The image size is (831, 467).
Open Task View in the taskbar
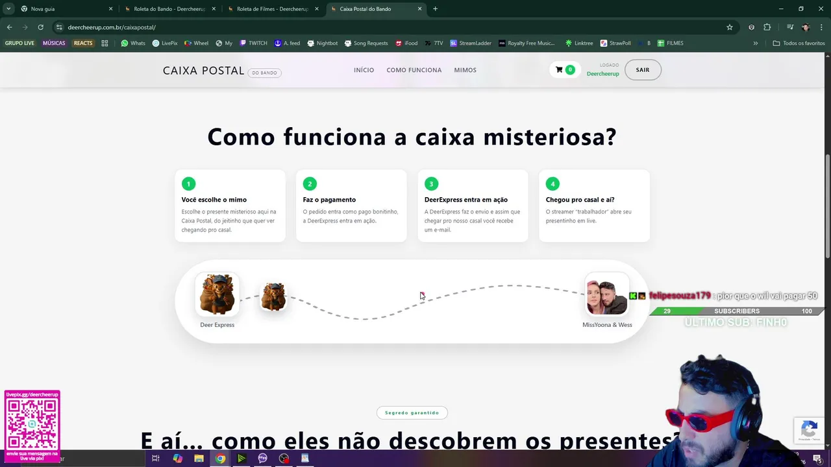coord(156,459)
